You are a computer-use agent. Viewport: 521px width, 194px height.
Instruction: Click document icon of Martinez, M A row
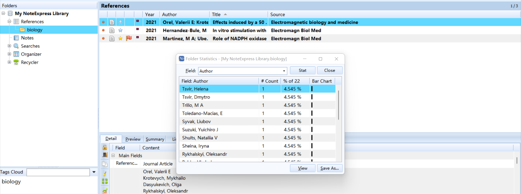(112, 39)
